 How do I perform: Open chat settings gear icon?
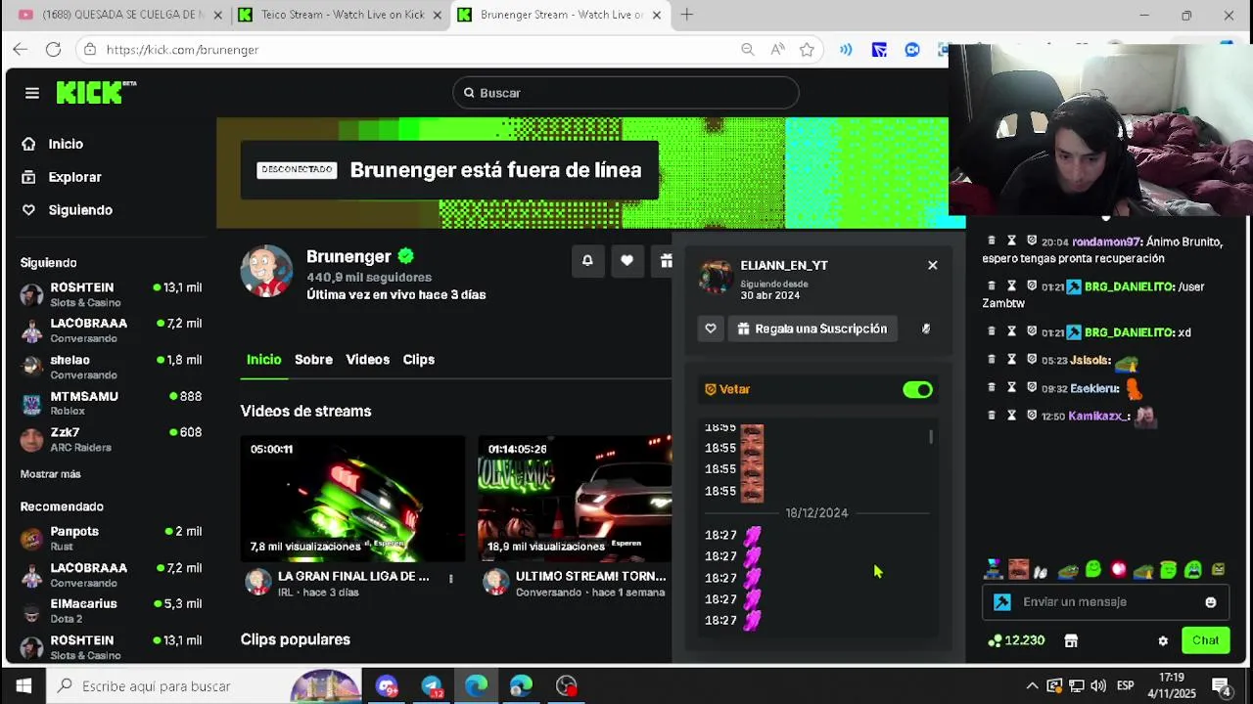(1163, 641)
